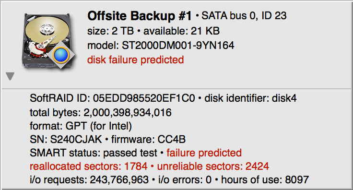Click the firmware CC4B text

(148, 139)
